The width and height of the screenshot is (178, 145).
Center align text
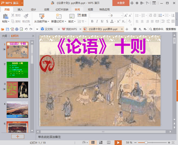coord(142,21)
